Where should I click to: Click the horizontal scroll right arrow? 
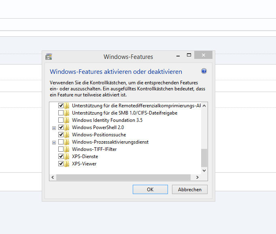pyautogui.click(x=197, y=177)
